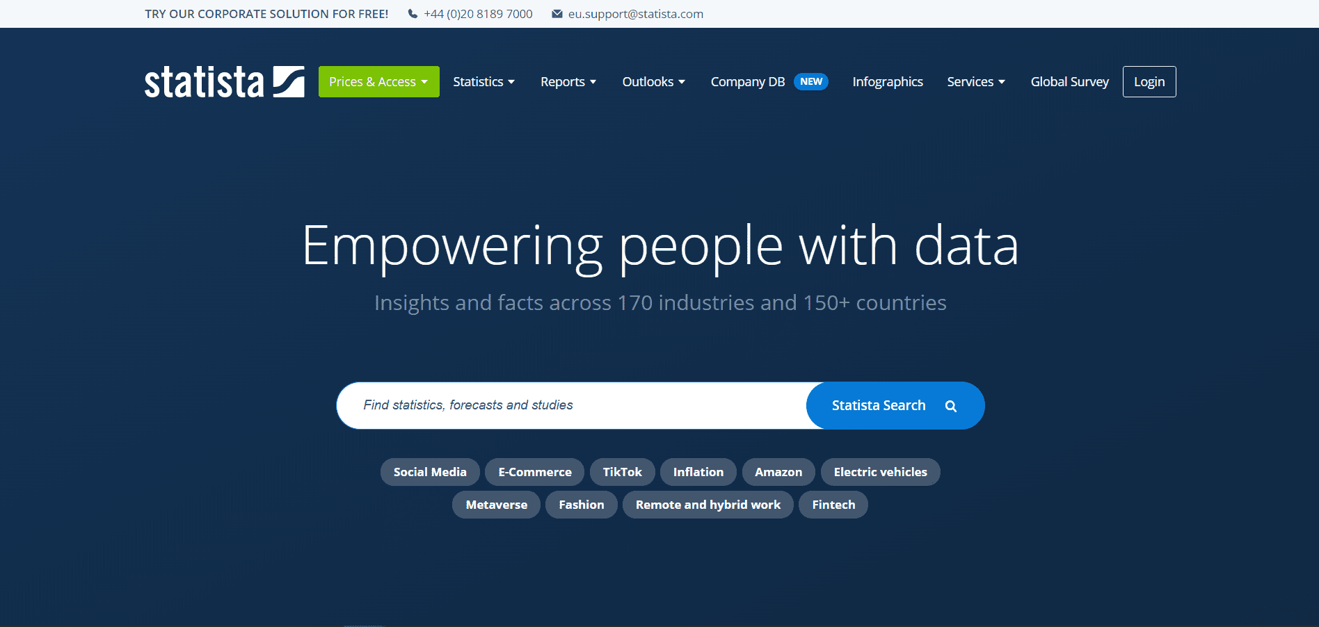This screenshot has height=627, width=1319.
Task: Go to Infographics page
Action: (887, 82)
